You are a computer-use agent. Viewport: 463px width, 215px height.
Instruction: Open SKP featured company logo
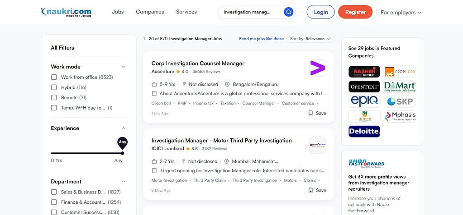point(400,101)
